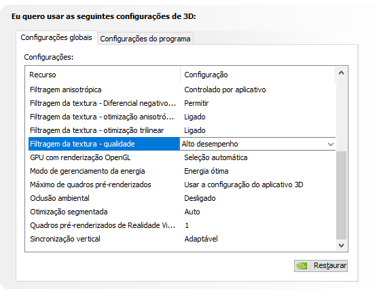Screen dimensions: 379x289
Task: Select the Filtragem anisotrópica row
Action: (x=182, y=90)
